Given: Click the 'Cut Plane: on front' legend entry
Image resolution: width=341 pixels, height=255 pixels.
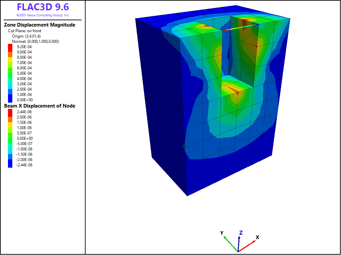Looking at the screenshot, I should tap(25, 31).
